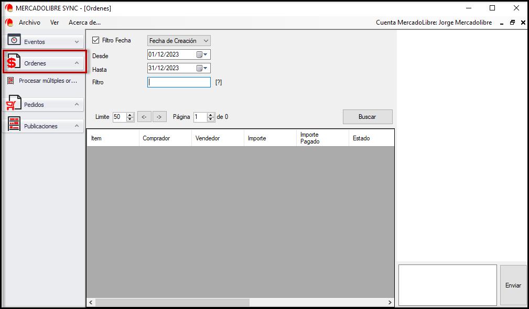This screenshot has width=529, height=309.
Task: Toggle the Filtro Fecha checkbox
Action: coord(96,40)
